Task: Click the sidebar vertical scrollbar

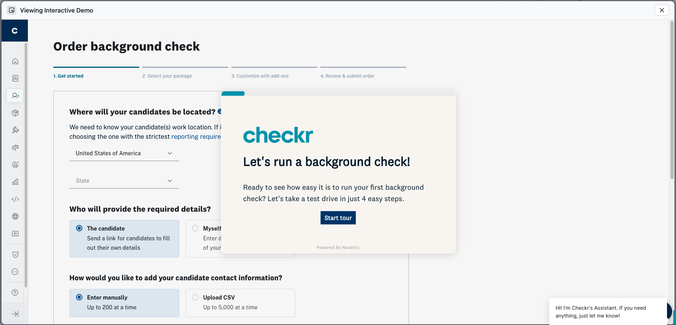Action: click(x=26, y=165)
